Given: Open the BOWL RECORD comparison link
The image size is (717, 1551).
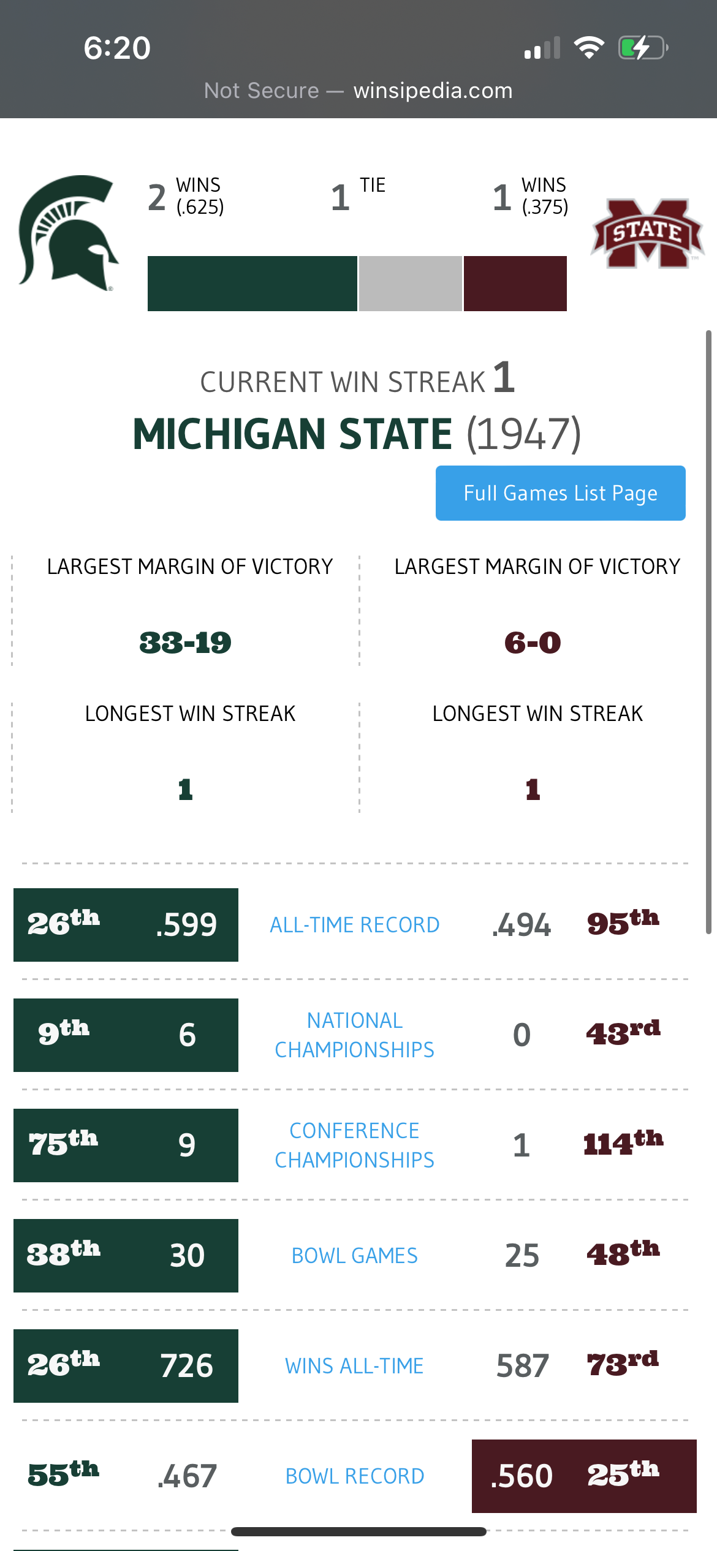Looking at the screenshot, I should point(354,1475).
